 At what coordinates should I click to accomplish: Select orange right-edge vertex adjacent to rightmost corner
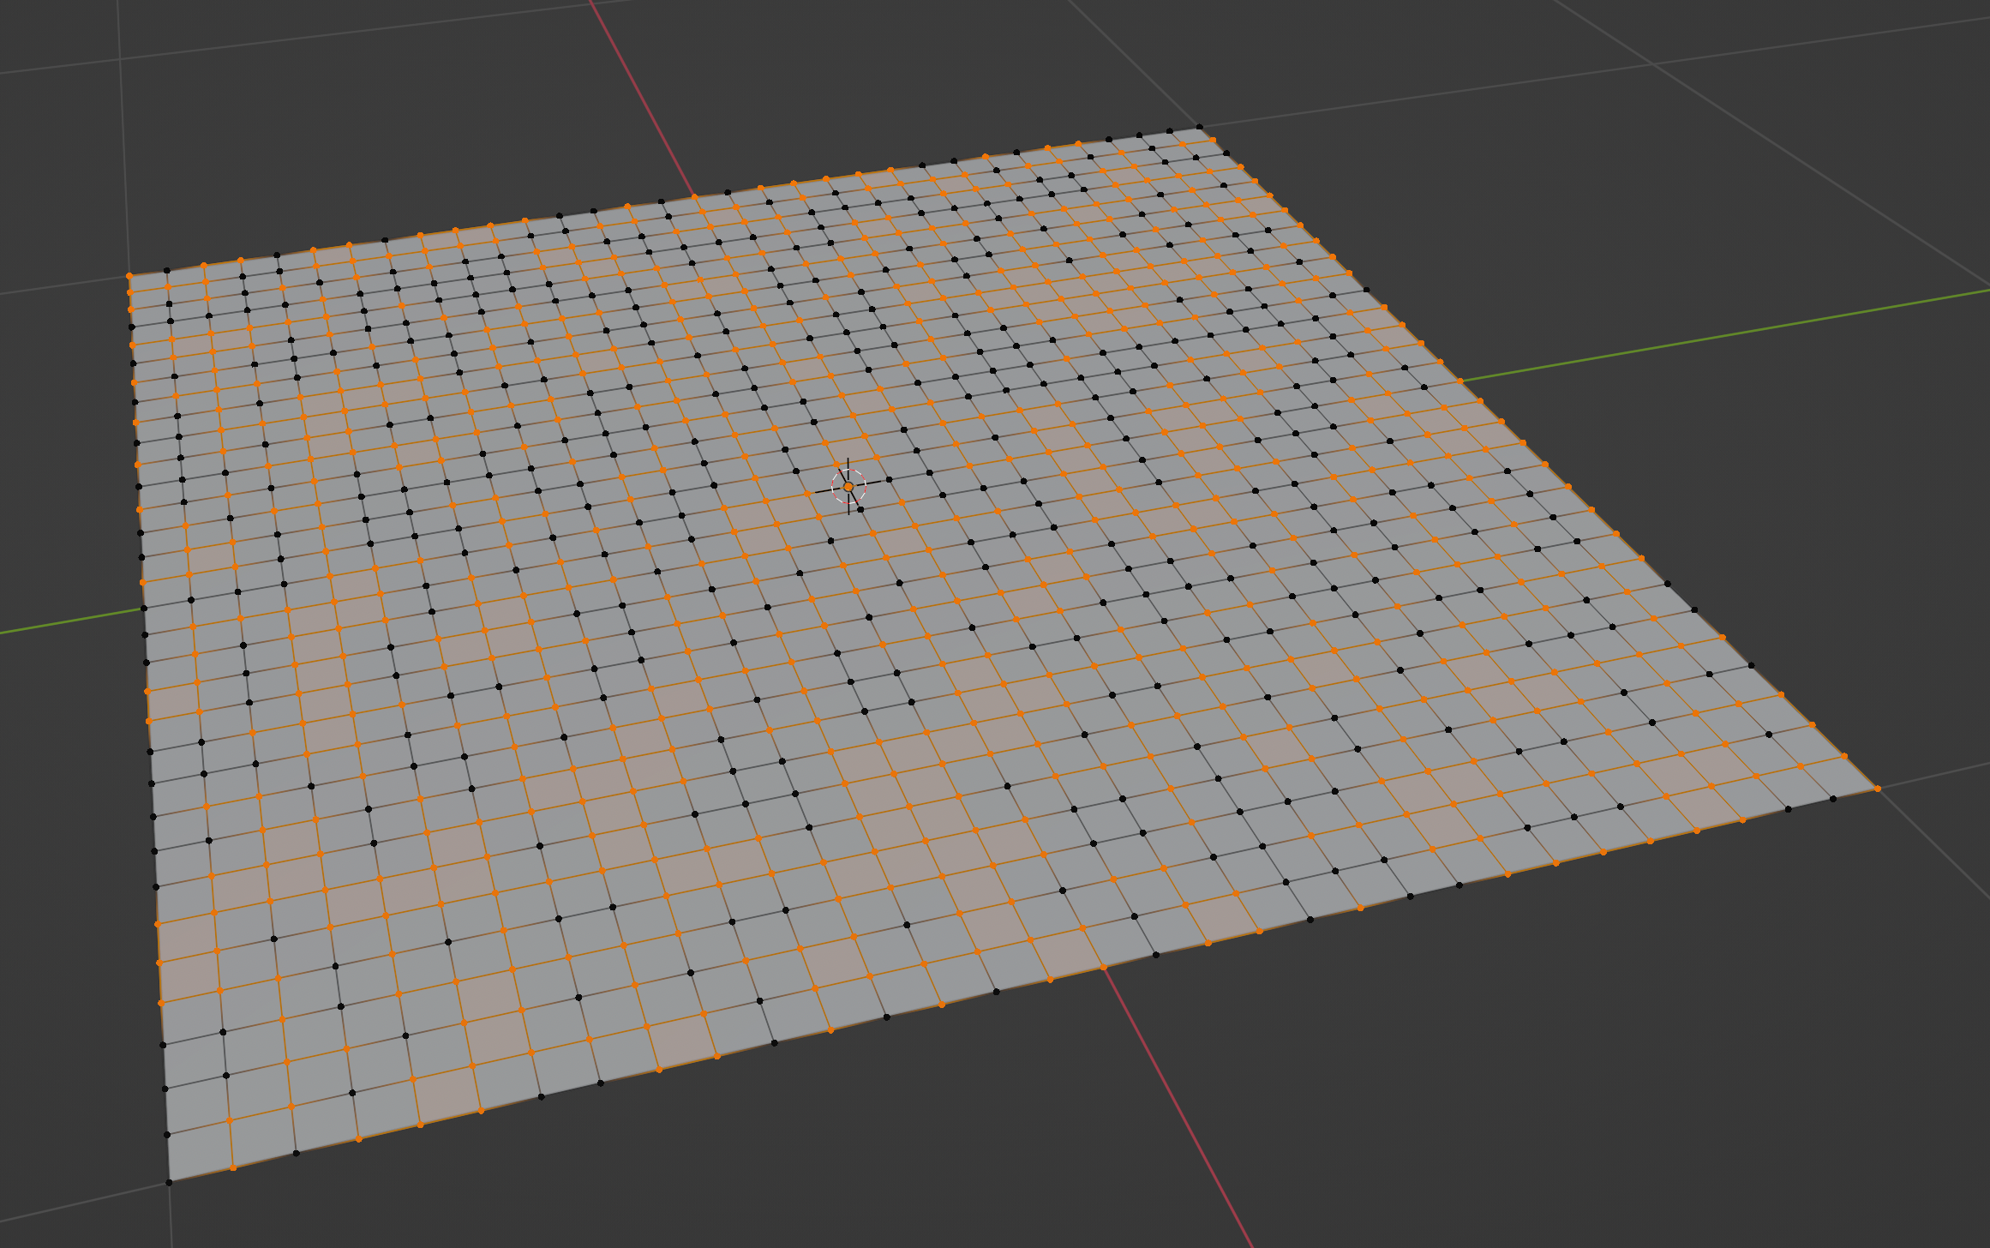point(1844,756)
